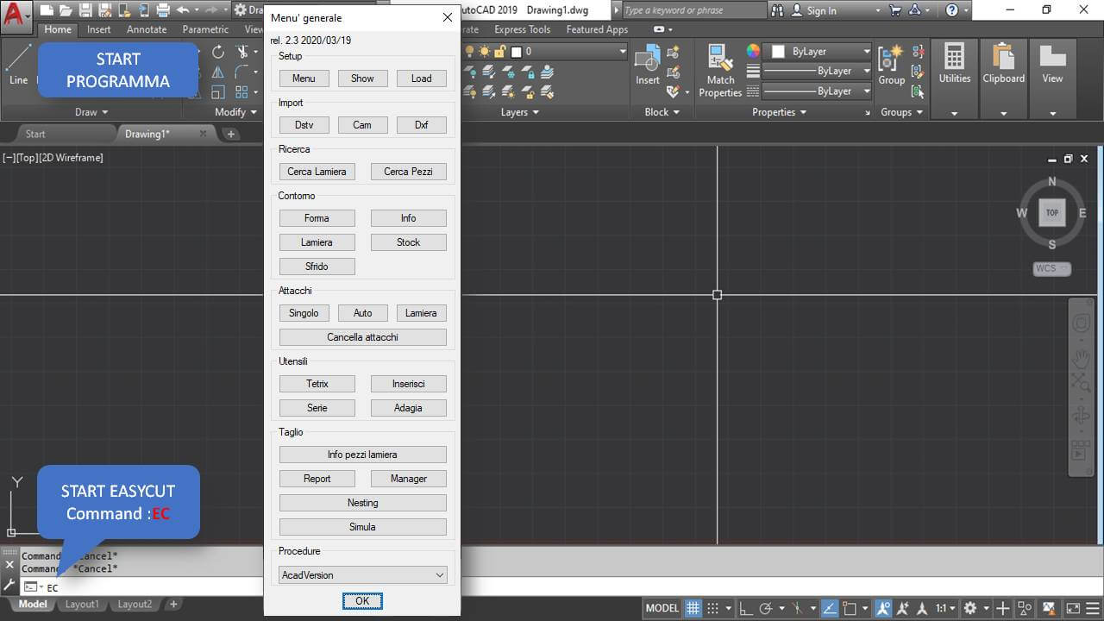1104x621 pixels.
Task: Toggle Polar Tracking in status bar
Action: click(765, 608)
